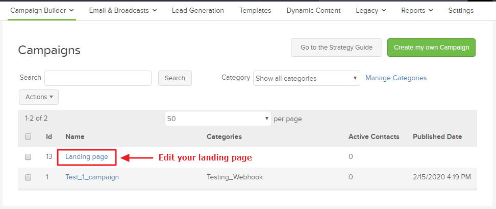Click the Search button
The height and width of the screenshot is (209, 496).
175,78
